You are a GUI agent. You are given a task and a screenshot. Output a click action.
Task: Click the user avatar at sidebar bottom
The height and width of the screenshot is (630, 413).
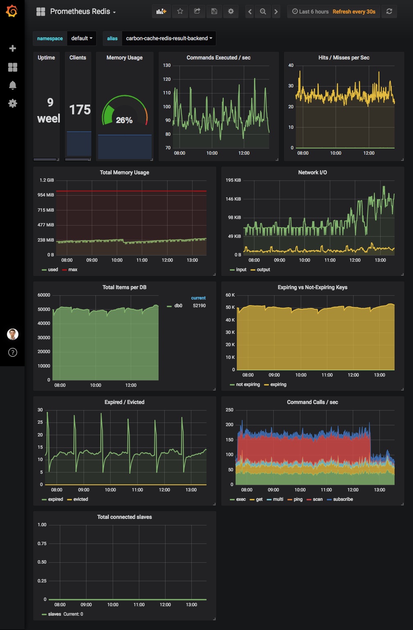tap(12, 333)
